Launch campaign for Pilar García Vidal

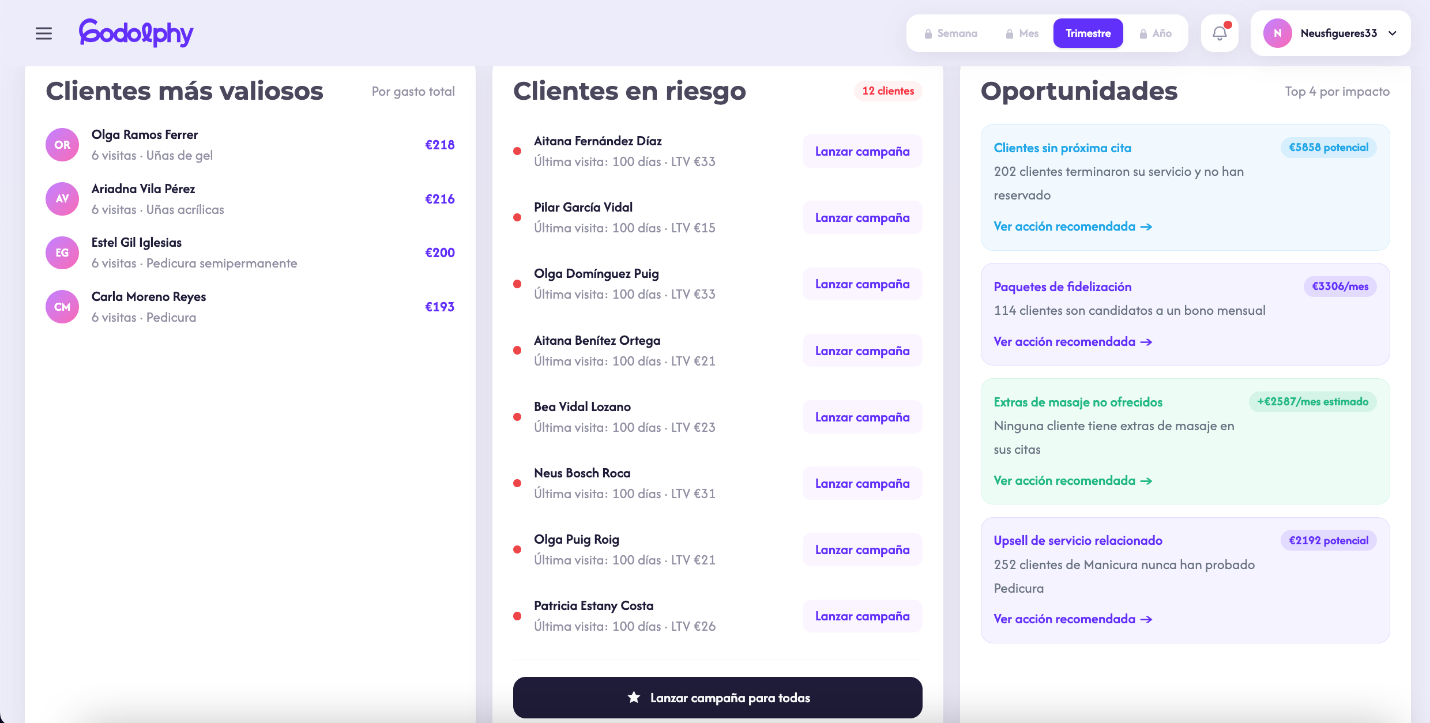(x=863, y=217)
